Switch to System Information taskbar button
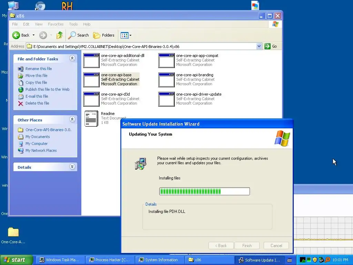 coord(160,260)
